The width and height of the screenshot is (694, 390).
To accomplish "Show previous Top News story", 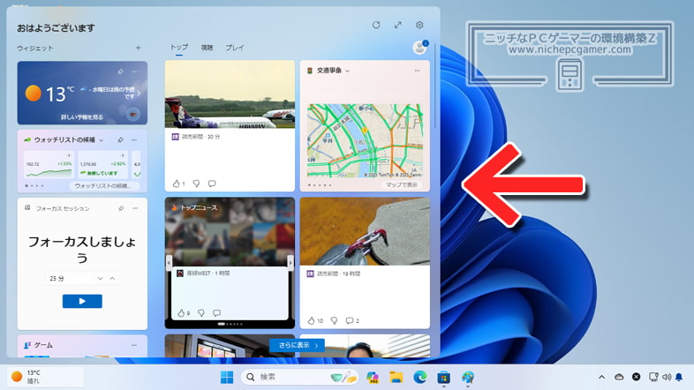I will click(169, 263).
